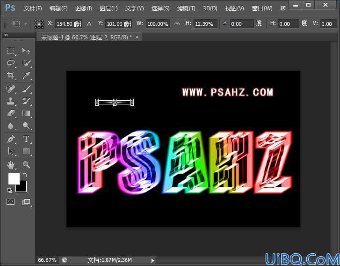This screenshot has width=340, height=266.
Task: Toggle Quick Mask mode
Action: [11, 202]
